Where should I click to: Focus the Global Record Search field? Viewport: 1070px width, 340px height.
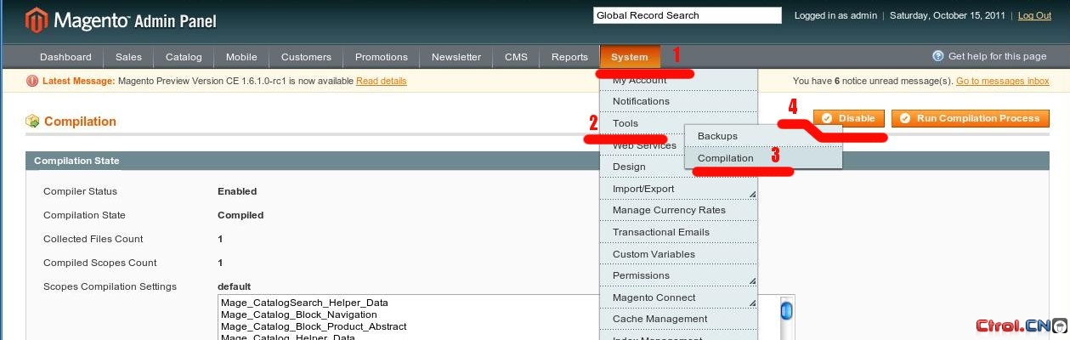[687, 15]
